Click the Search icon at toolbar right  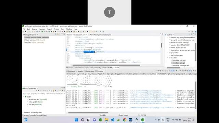[189, 32]
